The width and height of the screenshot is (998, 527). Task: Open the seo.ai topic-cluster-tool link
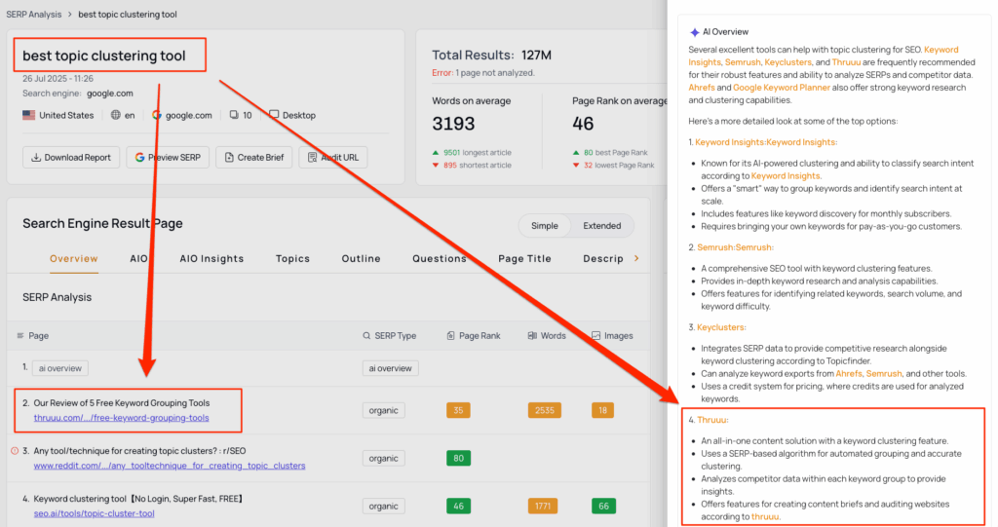tap(94, 513)
